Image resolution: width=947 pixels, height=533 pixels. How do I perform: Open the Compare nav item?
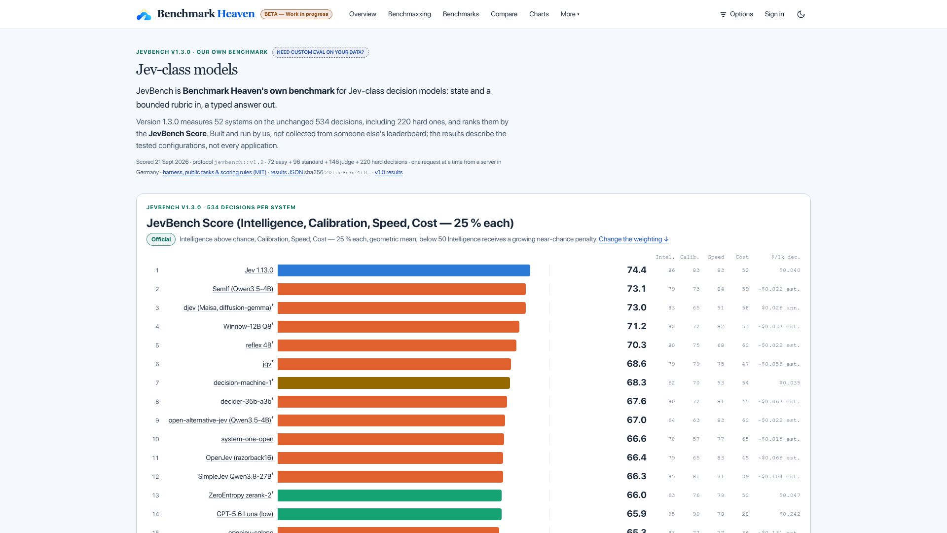(x=504, y=14)
